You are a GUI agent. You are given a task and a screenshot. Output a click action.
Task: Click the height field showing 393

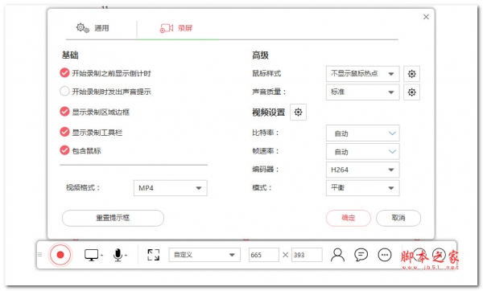coord(307,255)
